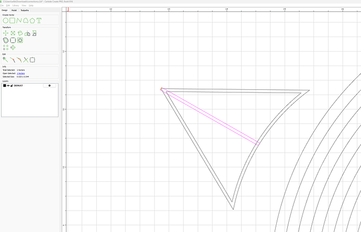
Task: Click the Move transform tool
Action: pos(6,33)
